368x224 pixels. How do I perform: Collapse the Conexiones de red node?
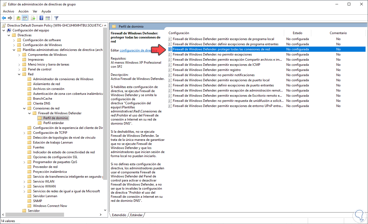(x=24, y=108)
